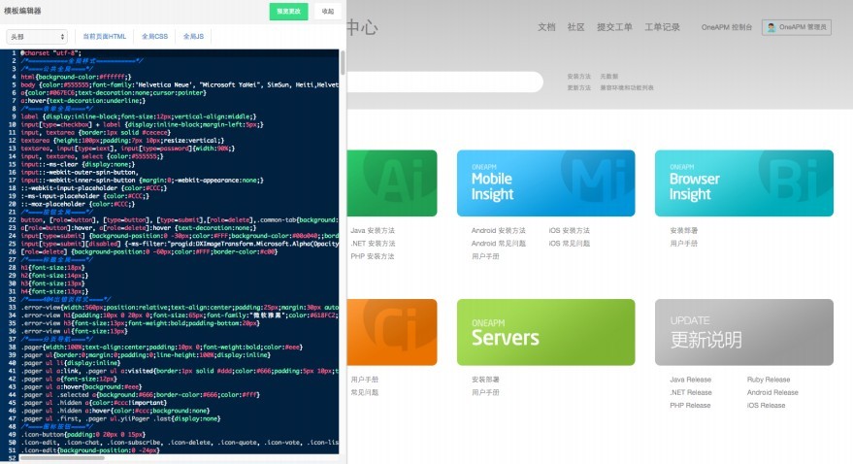853x464 pixels.
Task: Switch to the 全局CSS tab
Action: 154,37
